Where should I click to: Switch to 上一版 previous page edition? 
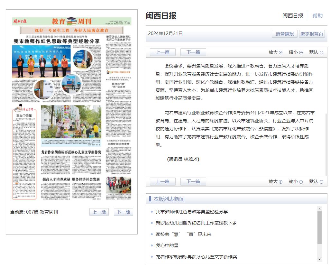pyautogui.click(x=99, y=212)
